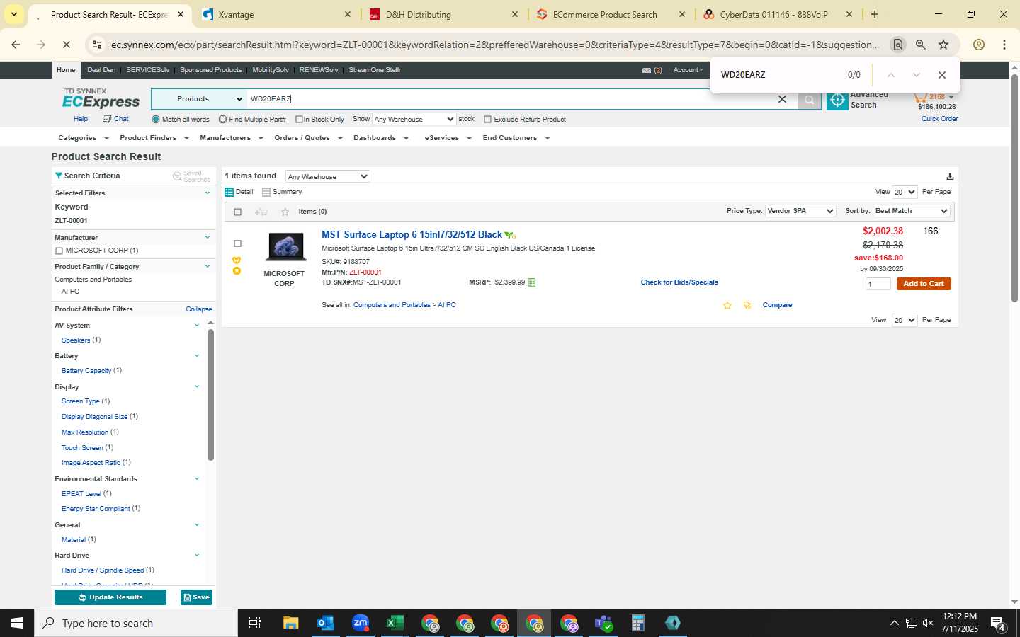This screenshot has width=1020, height=637.
Task: Open Calculator from the taskbar
Action: [x=637, y=623]
